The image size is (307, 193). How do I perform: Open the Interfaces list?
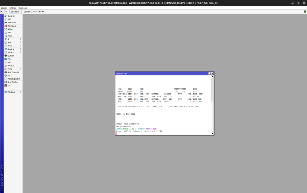(13, 23)
